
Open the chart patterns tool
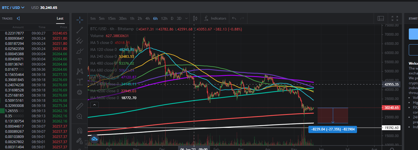point(80,72)
